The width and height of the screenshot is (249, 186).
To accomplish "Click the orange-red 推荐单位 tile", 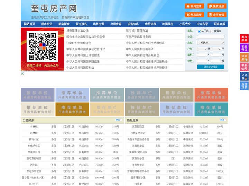I will pyautogui.click(x=211, y=95).
